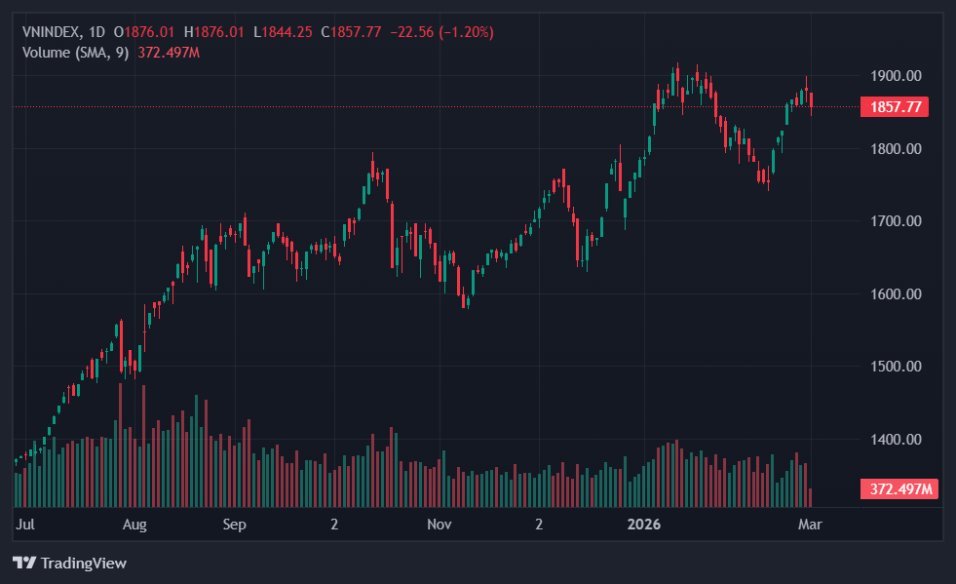Screen dimensions: 956x584
Task: Click the 1400.00 price axis label
Action: pos(895,440)
